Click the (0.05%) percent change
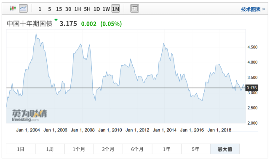The height and width of the screenshot is (160, 270). tap(111, 24)
